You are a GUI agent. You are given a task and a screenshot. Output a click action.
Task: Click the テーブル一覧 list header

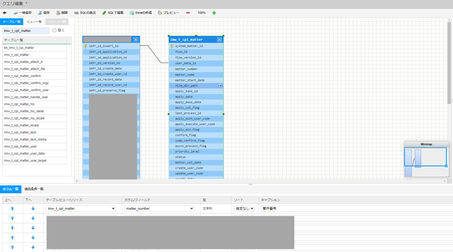[x=35, y=40]
